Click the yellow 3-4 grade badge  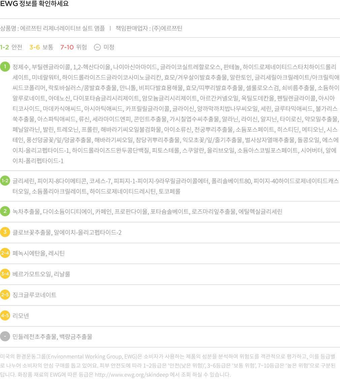tap(5, 274)
